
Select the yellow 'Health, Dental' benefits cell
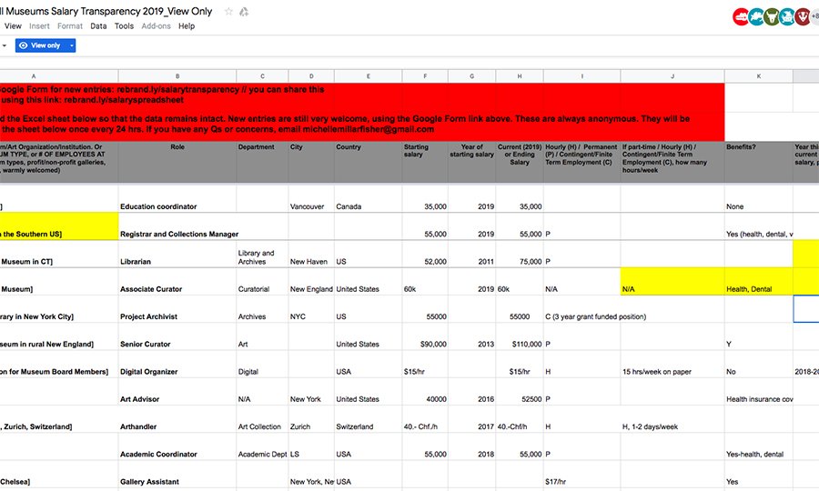click(758, 282)
